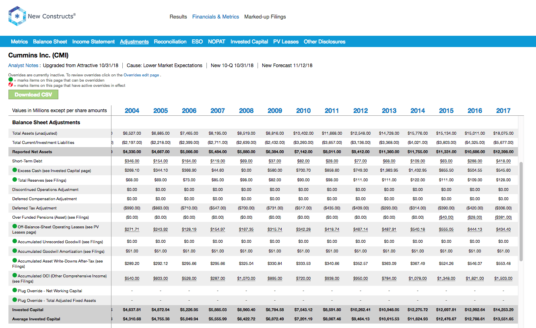Open the Results top navigation item
Viewport: 536px width, 328px height.
[x=178, y=17]
